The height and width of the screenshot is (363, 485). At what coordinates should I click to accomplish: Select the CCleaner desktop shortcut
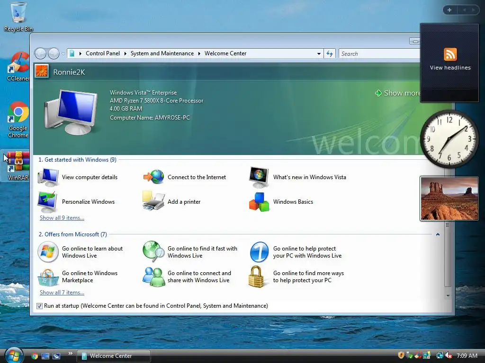click(18, 67)
